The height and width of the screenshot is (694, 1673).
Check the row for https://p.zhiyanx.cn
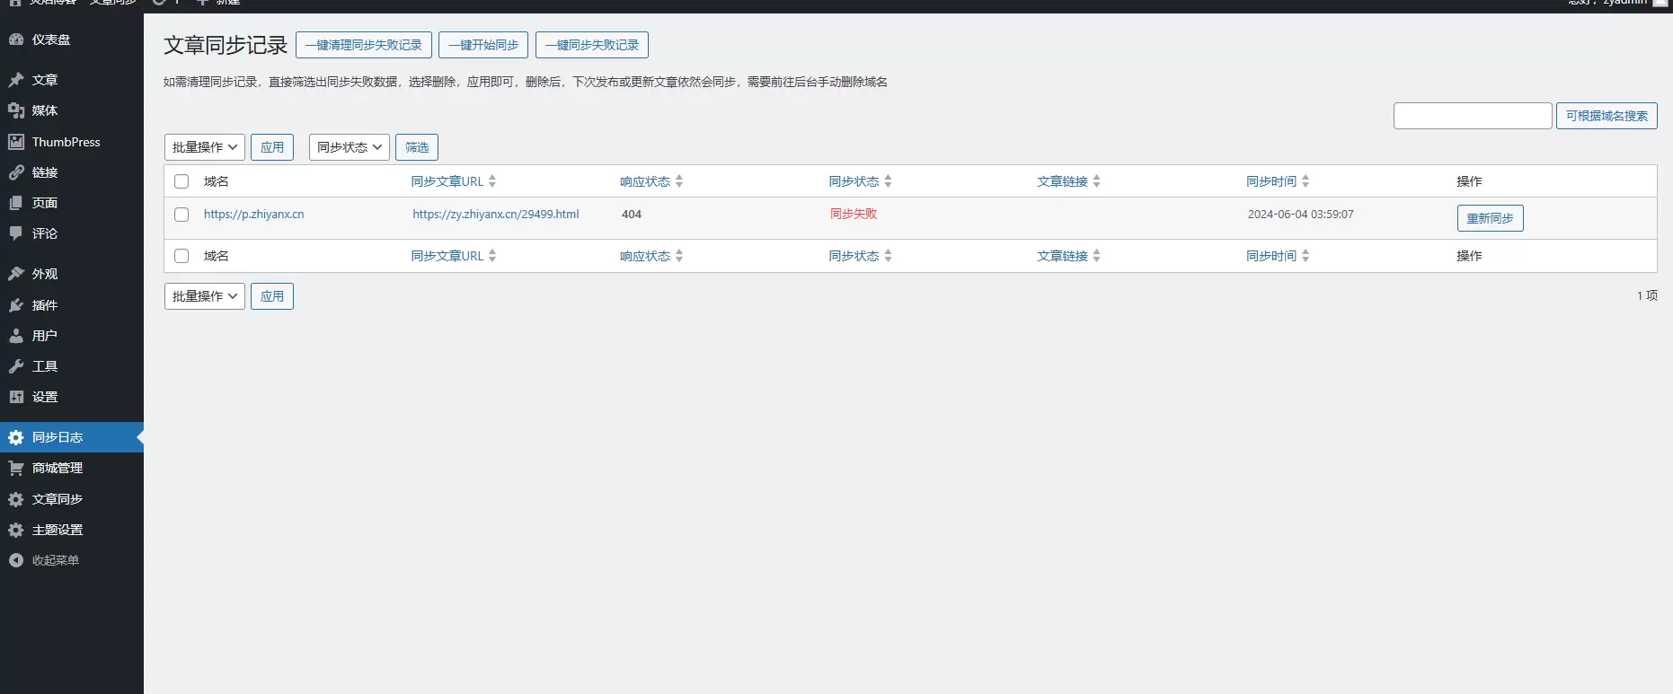click(x=181, y=215)
